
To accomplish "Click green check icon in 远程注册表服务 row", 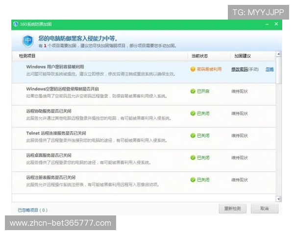I will click(193, 180).
